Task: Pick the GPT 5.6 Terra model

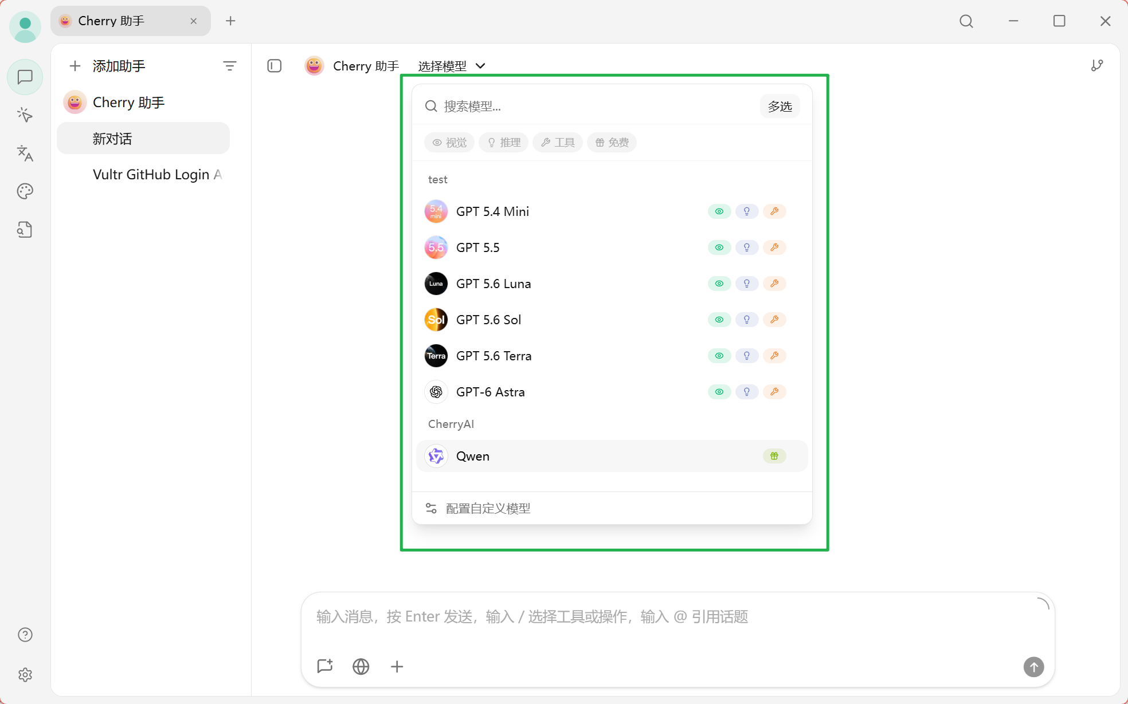Action: [612, 356]
